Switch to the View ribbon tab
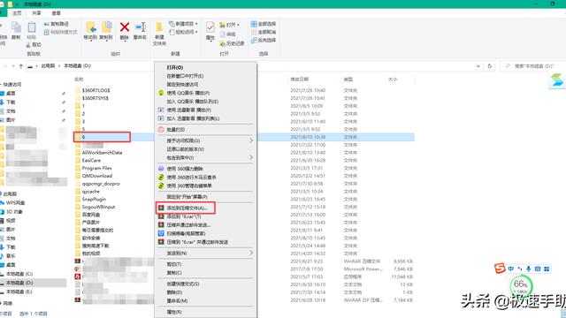 click(56, 13)
